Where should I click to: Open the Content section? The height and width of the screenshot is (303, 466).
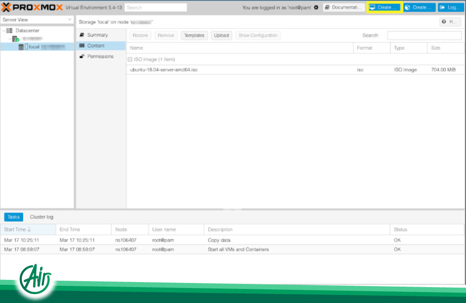click(x=101, y=46)
